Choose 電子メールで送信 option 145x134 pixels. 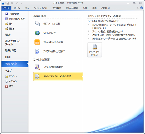coord(52,24)
